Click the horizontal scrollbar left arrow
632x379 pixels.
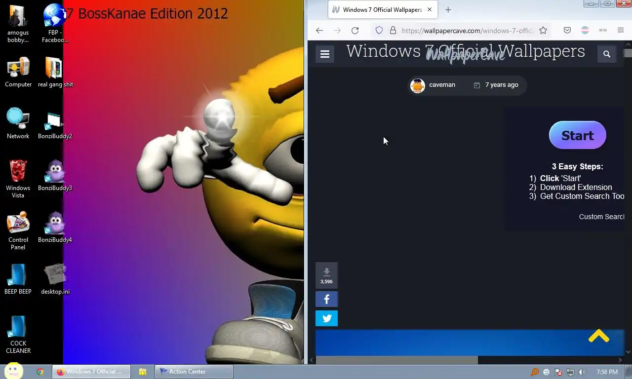(x=312, y=360)
